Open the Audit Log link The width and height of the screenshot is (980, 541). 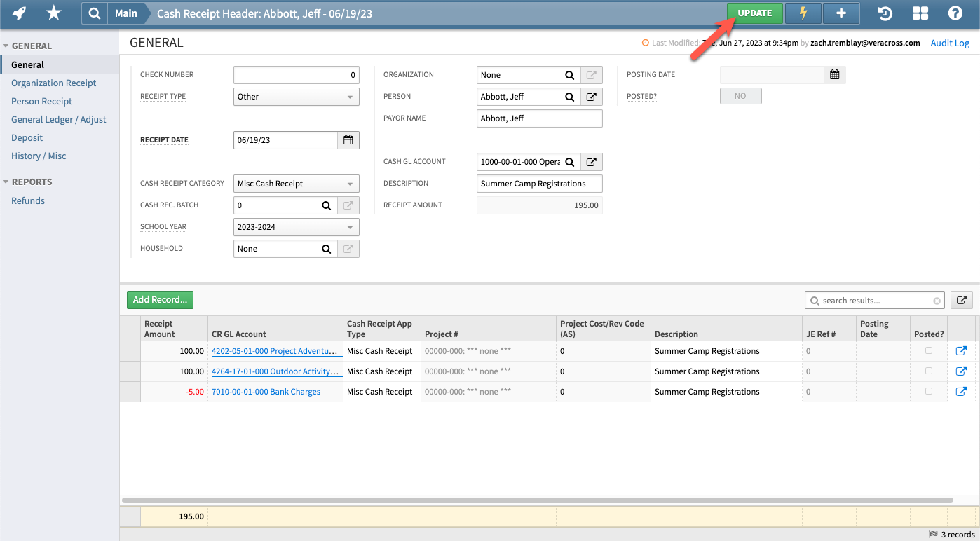[950, 43]
